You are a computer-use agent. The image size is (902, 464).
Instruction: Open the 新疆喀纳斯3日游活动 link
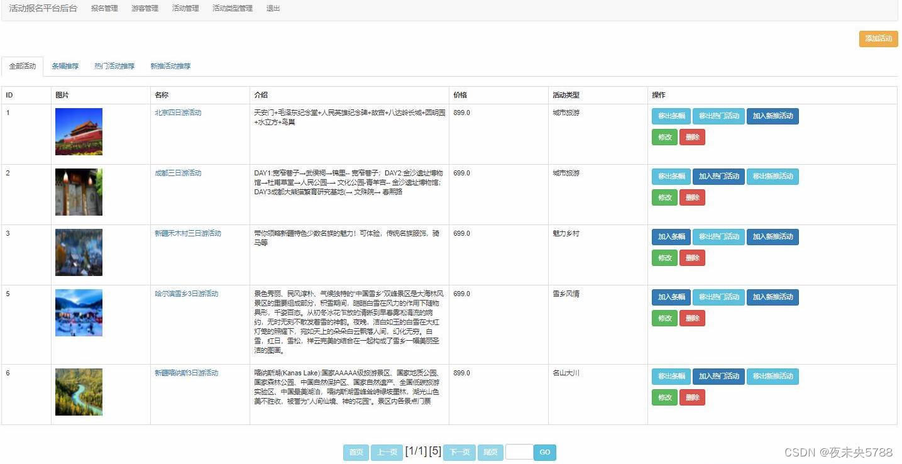pos(187,373)
